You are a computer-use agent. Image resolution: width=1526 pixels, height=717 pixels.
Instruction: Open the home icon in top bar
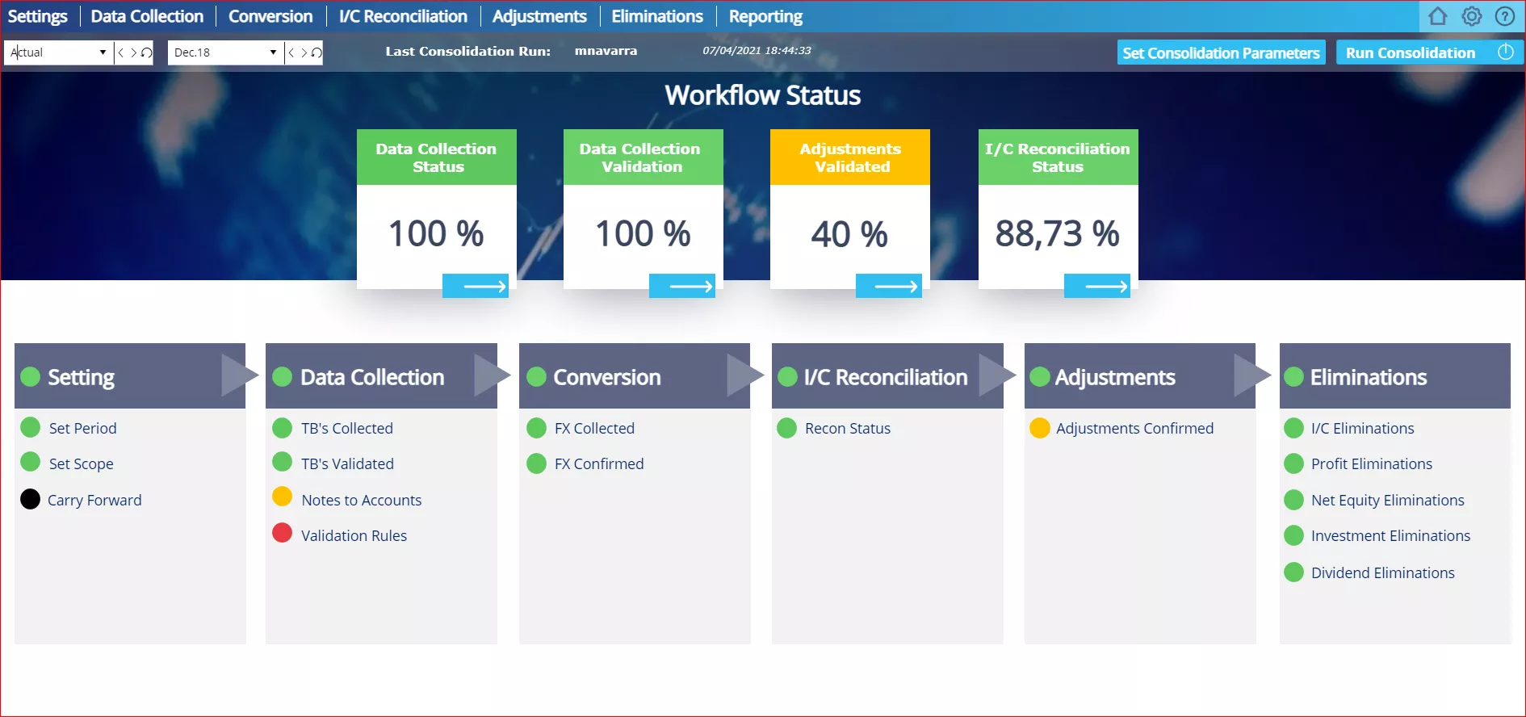1437,16
